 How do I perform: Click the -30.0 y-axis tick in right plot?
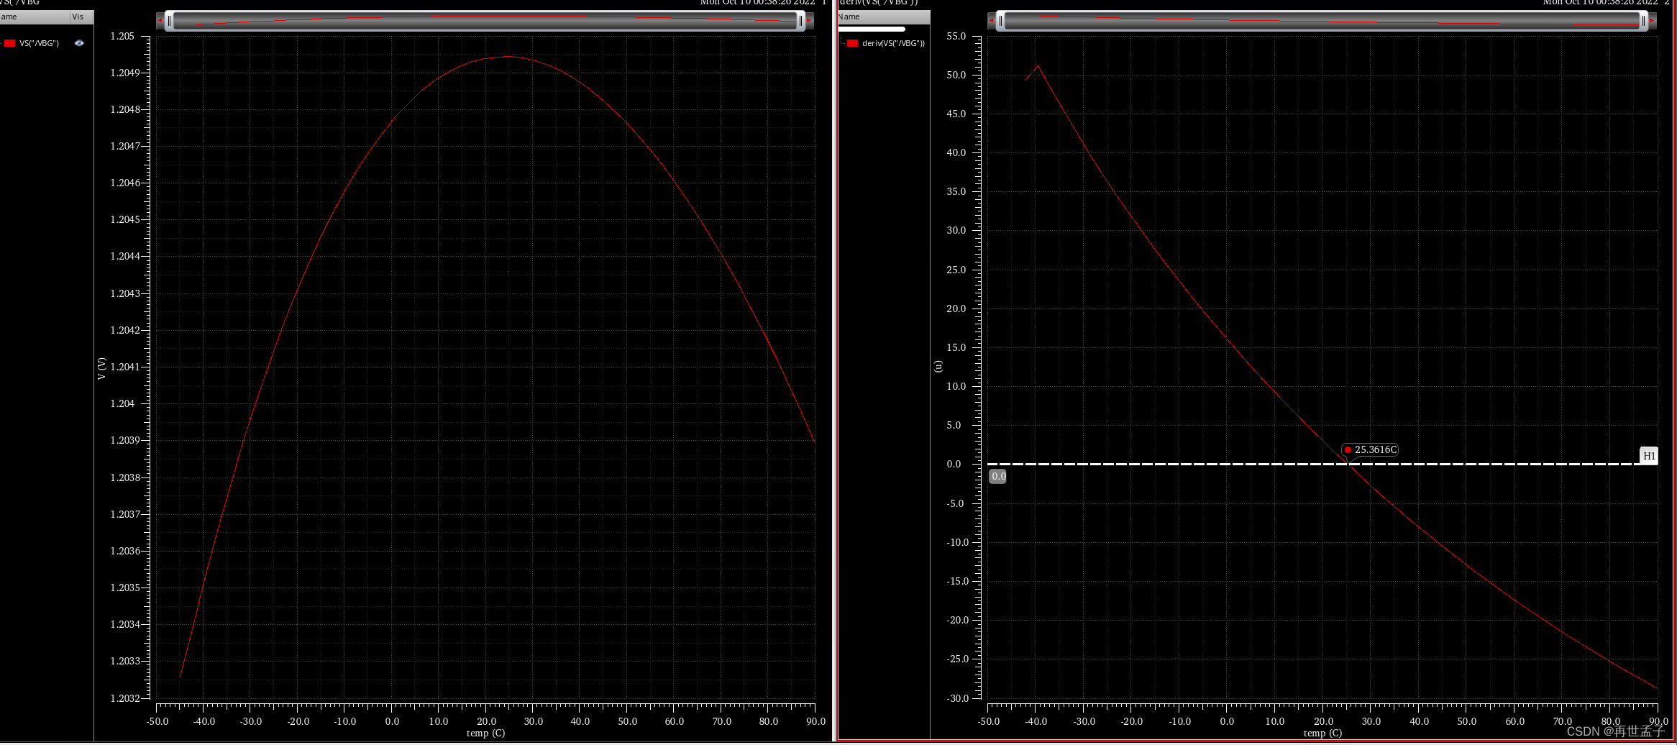click(957, 698)
